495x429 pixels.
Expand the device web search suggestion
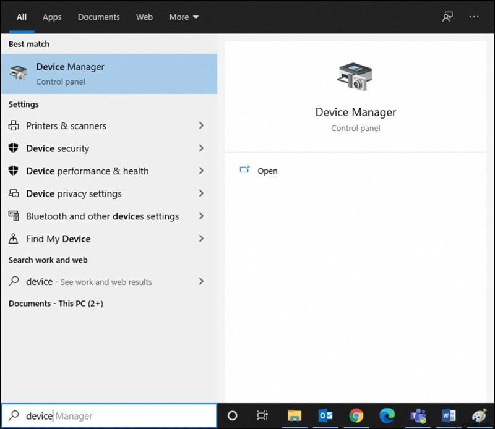coord(201,281)
